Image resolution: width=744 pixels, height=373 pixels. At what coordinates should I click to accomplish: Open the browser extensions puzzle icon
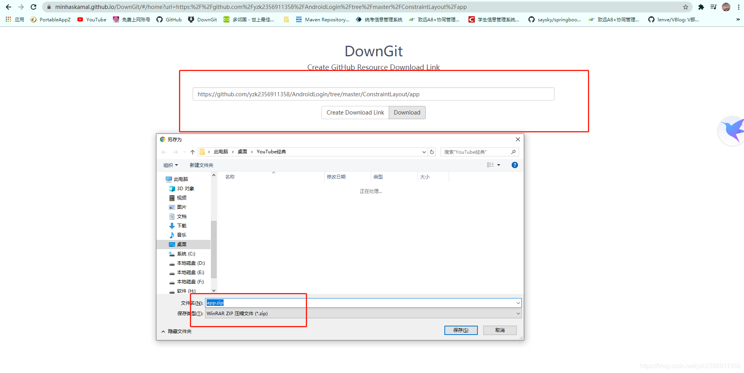(x=702, y=7)
